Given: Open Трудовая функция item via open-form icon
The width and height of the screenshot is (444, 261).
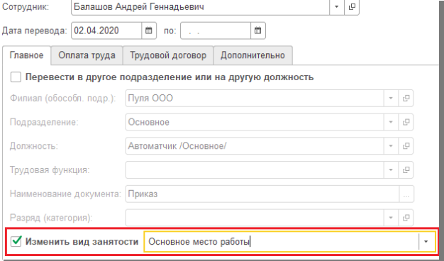Looking at the screenshot, I should coord(406,170).
